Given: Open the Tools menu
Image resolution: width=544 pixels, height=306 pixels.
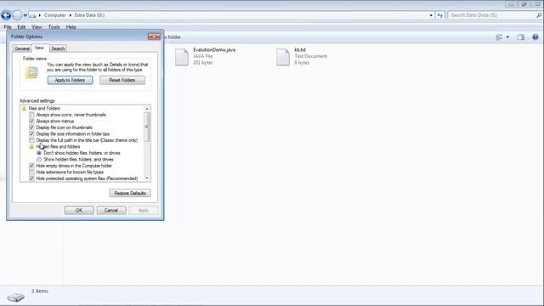Looking at the screenshot, I should point(54,26).
